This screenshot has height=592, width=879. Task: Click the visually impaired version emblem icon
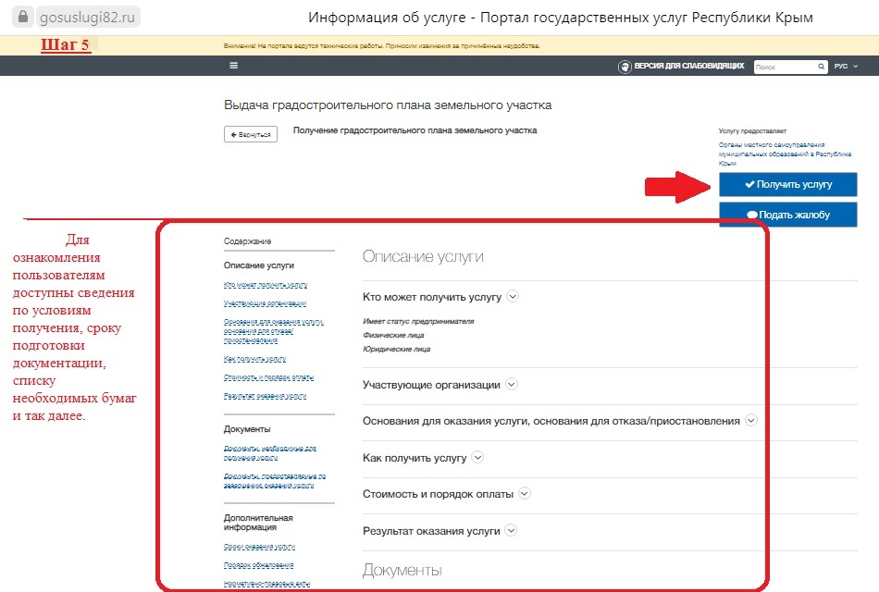click(x=625, y=67)
